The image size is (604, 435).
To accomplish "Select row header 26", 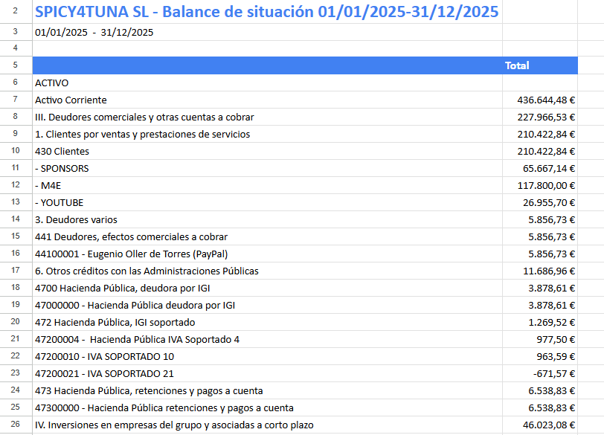I will tap(16, 424).
